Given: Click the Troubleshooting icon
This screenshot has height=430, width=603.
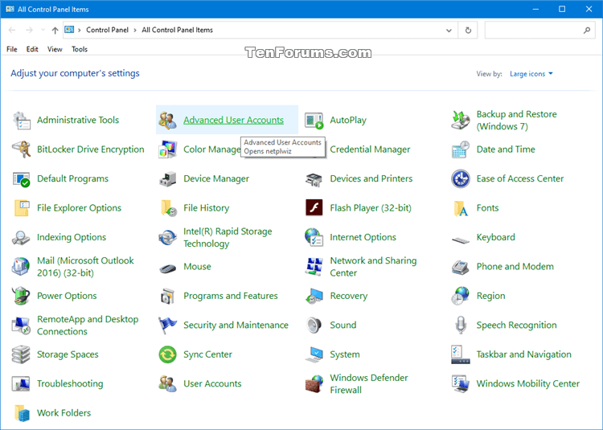Looking at the screenshot, I should click(21, 383).
